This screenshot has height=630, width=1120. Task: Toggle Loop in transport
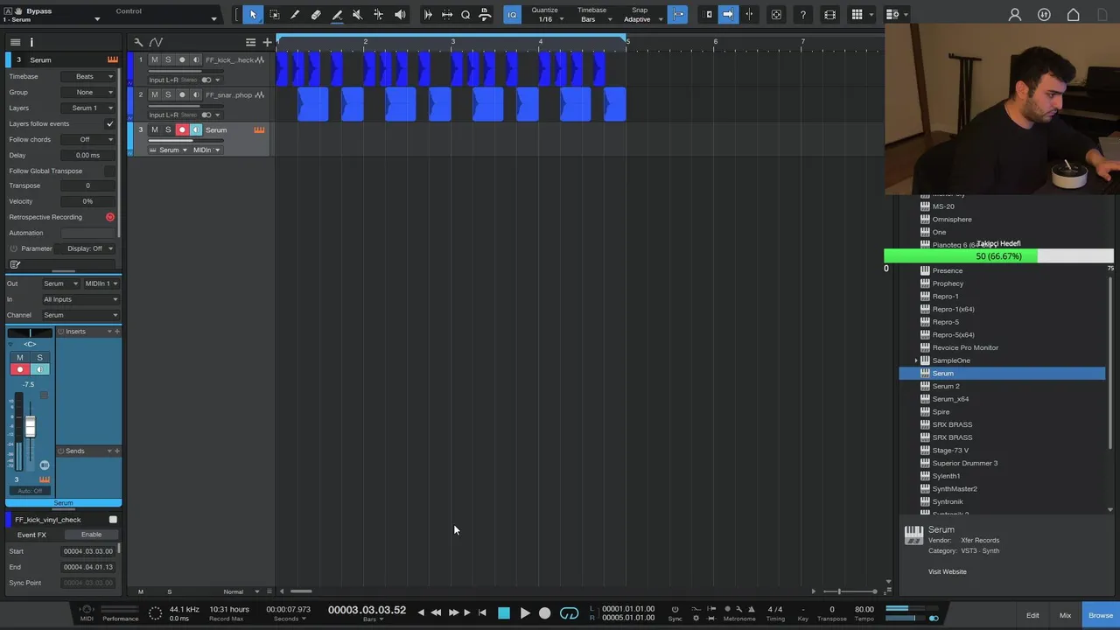point(569,613)
